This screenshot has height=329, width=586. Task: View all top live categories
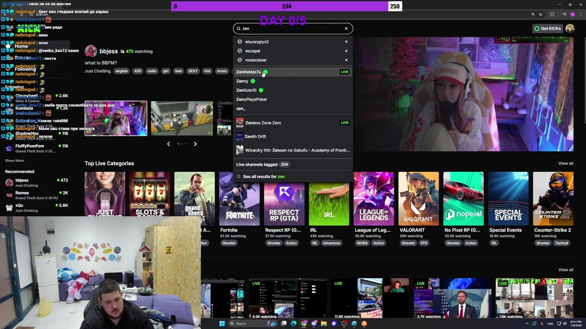[565, 164]
